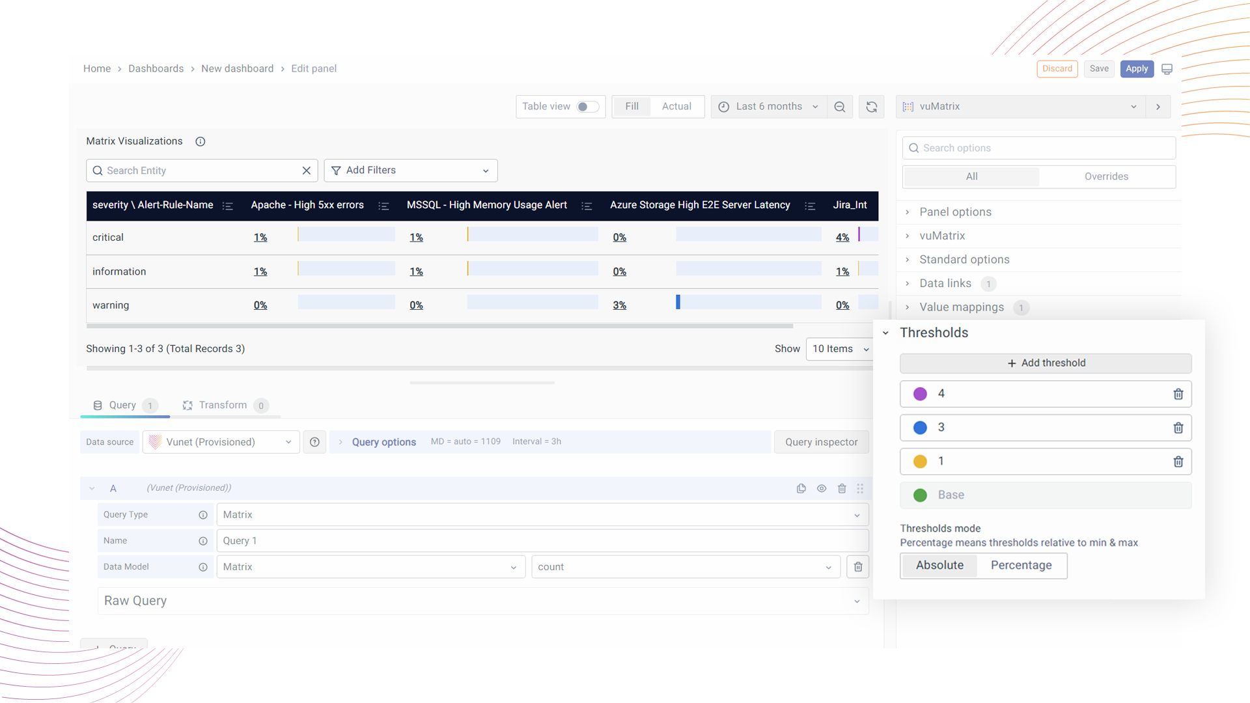This screenshot has height=703, width=1250.
Task: Clear the Search Entity field via X icon
Action: 306,170
